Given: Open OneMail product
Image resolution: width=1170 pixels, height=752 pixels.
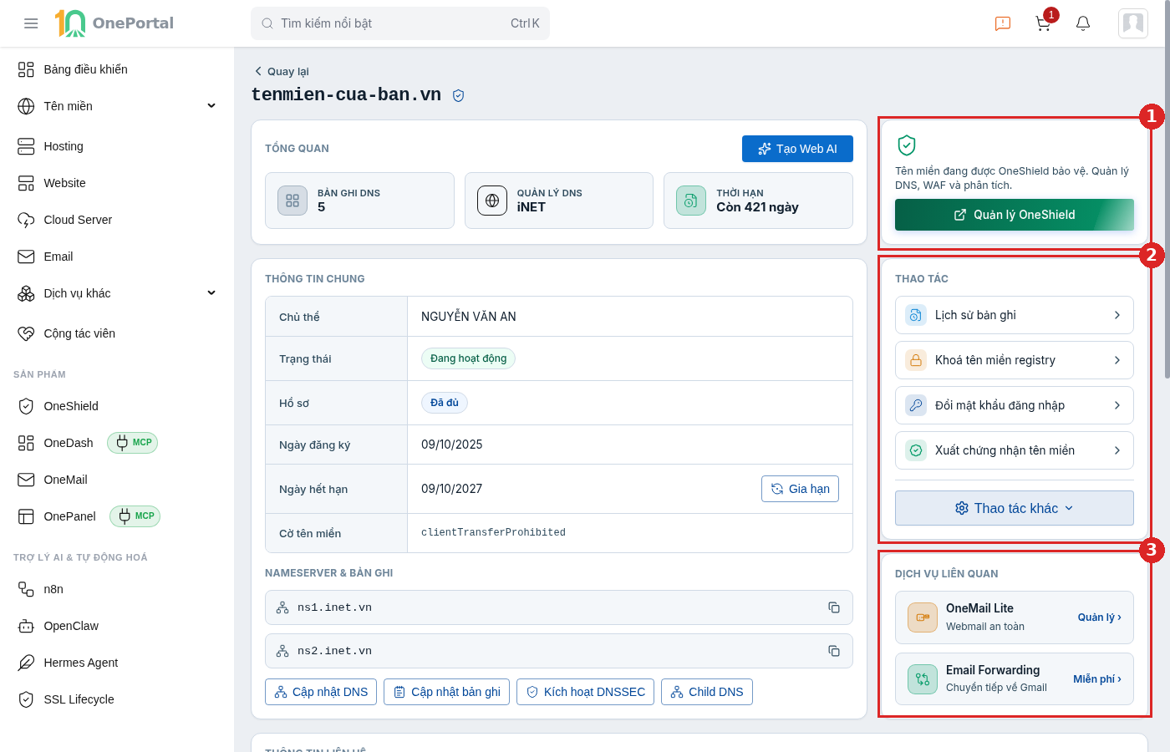Looking at the screenshot, I should (x=117, y=480).
